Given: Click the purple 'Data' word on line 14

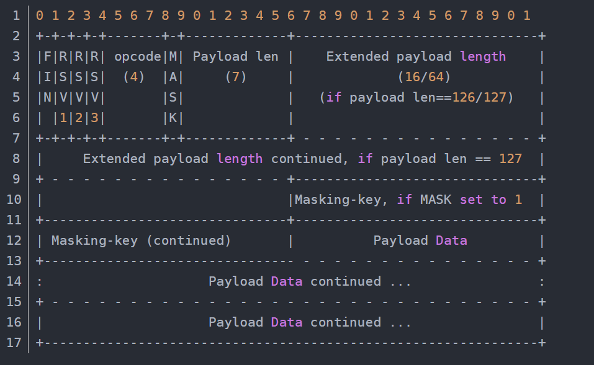Looking at the screenshot, I should click(287, 281).
